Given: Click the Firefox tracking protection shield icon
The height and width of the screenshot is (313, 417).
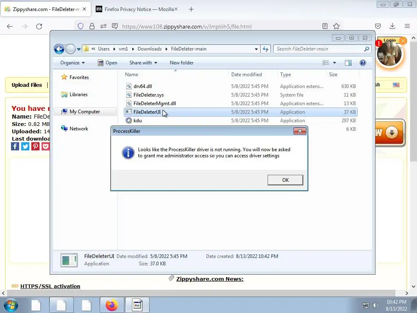Looking at the screenshot, I should click(81, 26).
